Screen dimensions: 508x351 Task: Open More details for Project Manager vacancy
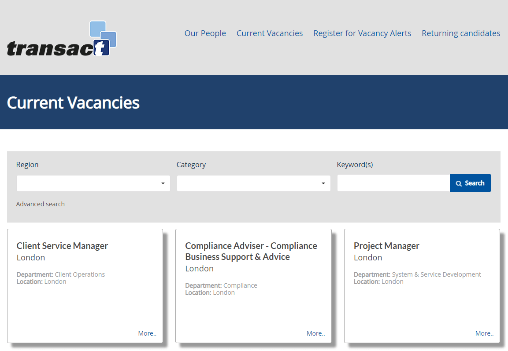pos(484,333)
